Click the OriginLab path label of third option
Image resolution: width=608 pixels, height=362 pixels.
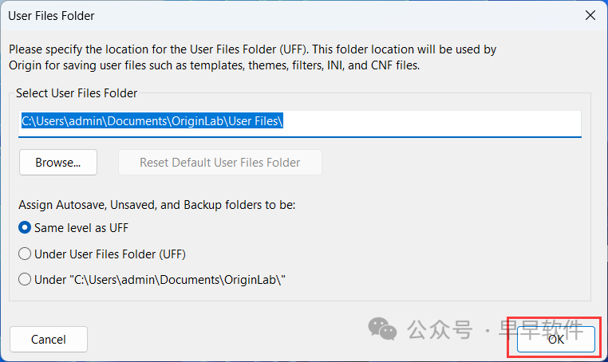point(160,280)
